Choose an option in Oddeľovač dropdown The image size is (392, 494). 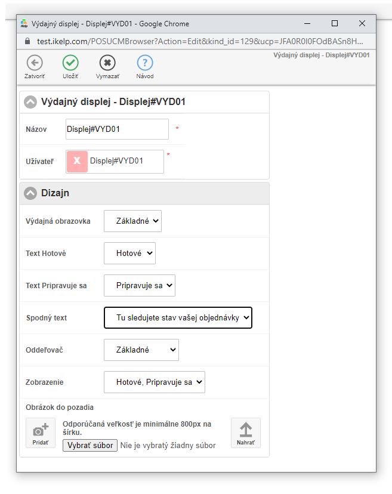pyautogui.click(x=141, y=350)
